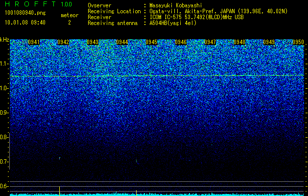Select the filename 1001080940.png

point(25,13)
